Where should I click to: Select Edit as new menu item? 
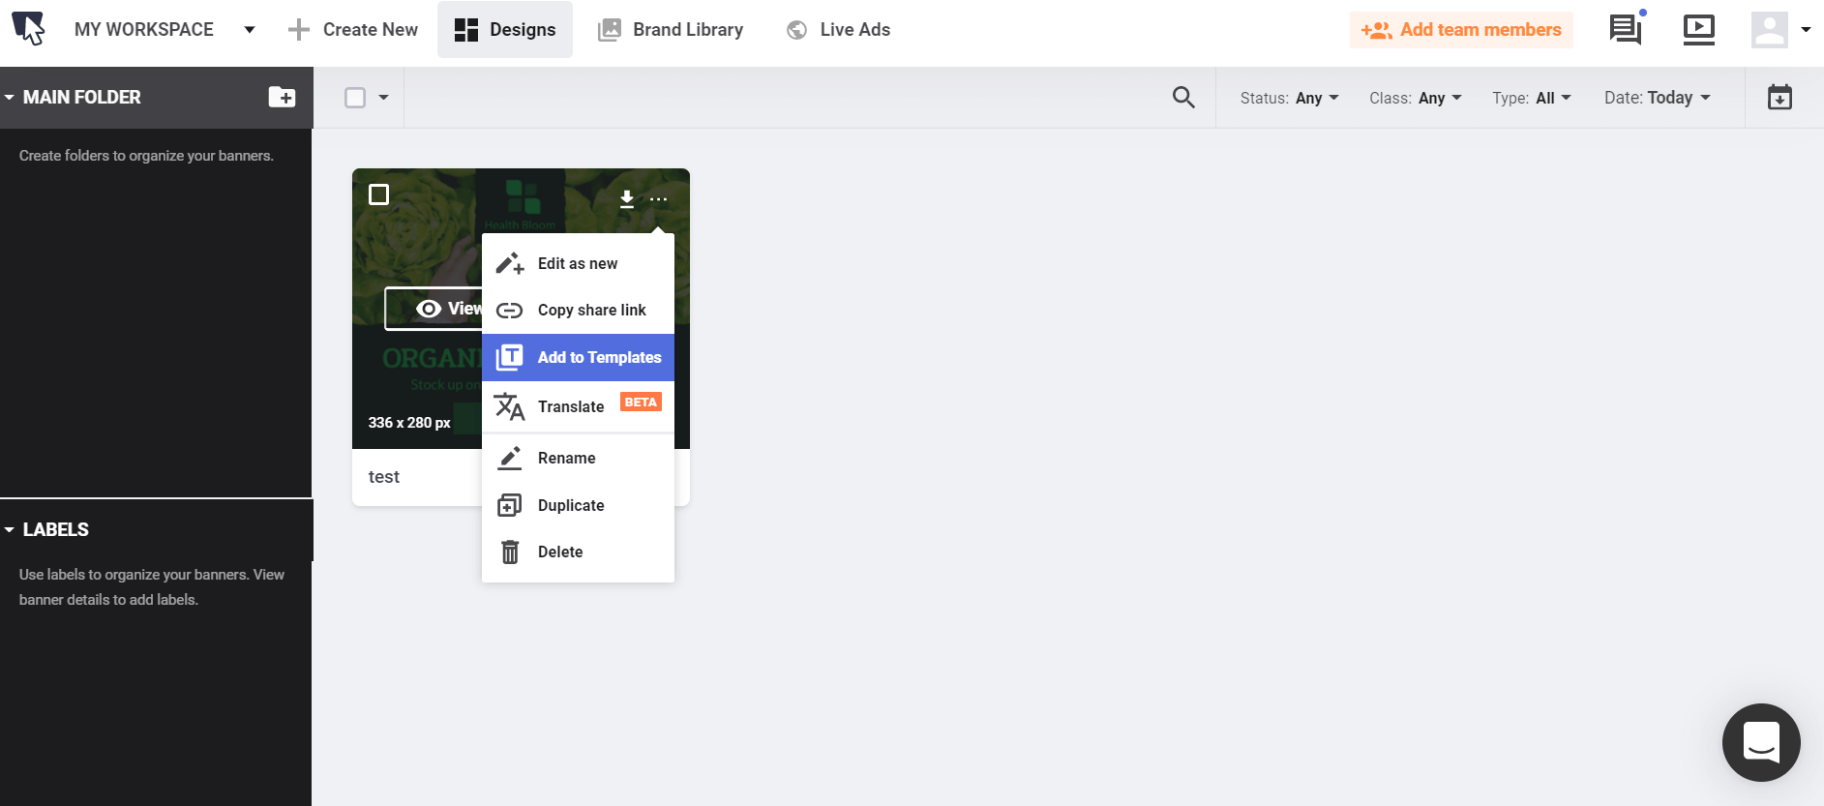coord(578,263)
